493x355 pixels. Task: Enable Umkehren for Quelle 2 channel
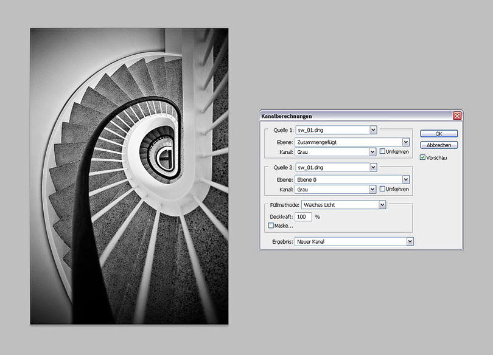pyautogui.click(x=382, y=189)
